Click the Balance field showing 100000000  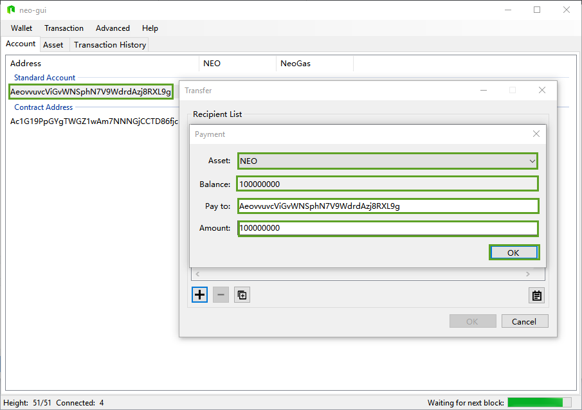click(388, 184)
